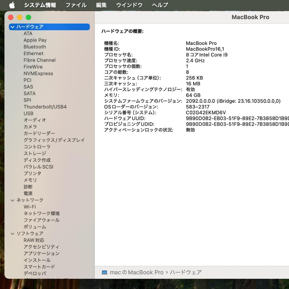The width and height of the screenshot is (289, 289).
Task: Open グラフィックス/ディスプレイ information
Action: click(x=54, y=140)
